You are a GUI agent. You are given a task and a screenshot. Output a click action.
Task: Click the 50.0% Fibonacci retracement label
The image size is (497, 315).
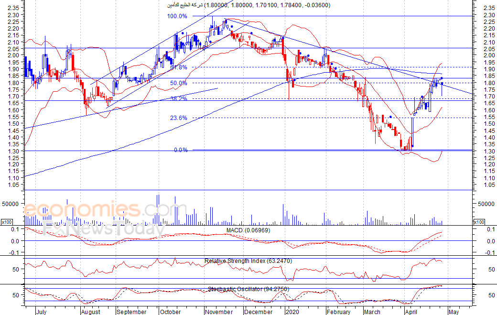(179, 83)
